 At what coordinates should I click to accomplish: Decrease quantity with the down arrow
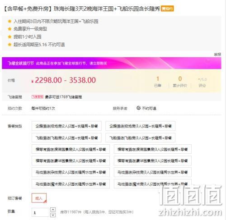point(53,215)
